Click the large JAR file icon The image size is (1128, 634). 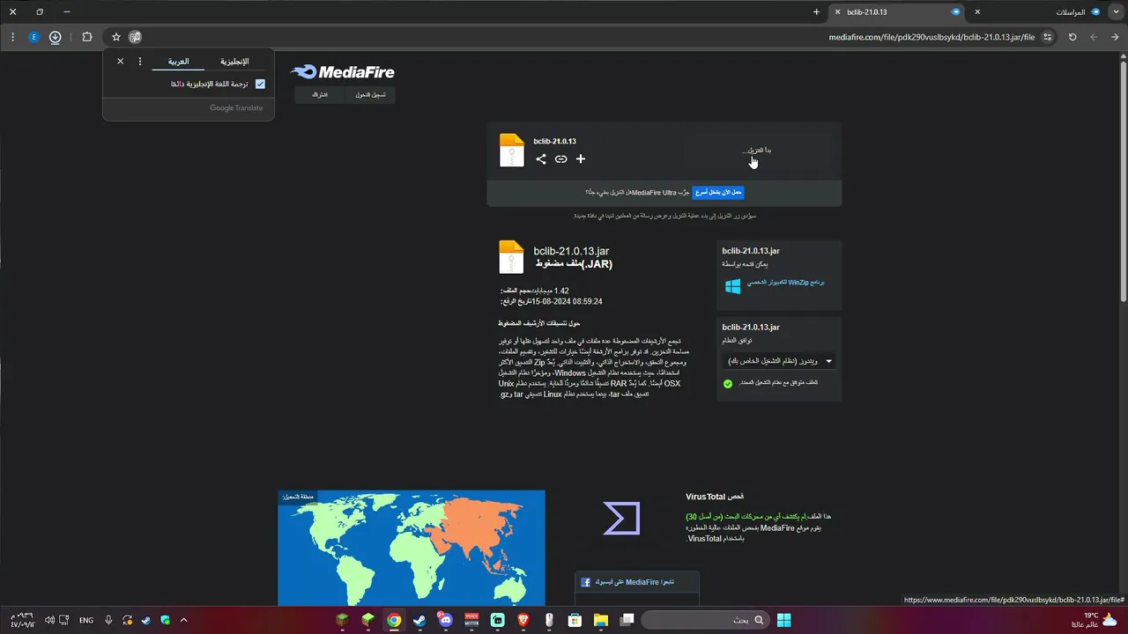(x=511, y=257)
